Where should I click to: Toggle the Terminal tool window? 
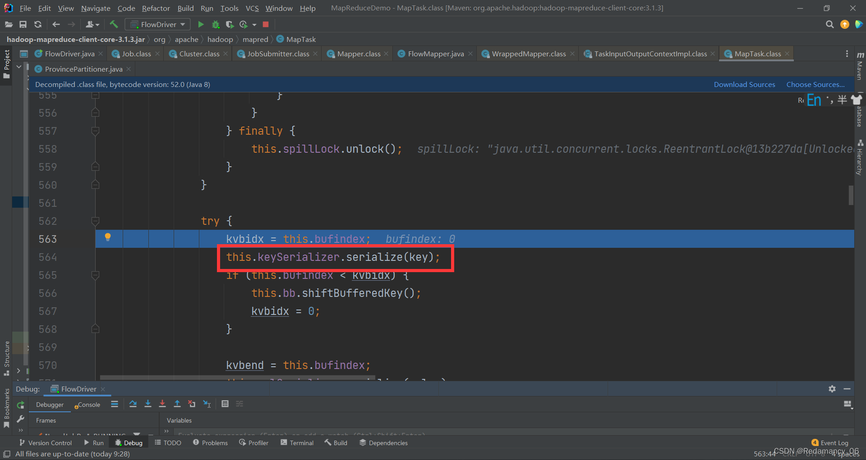tap(297, 443)
